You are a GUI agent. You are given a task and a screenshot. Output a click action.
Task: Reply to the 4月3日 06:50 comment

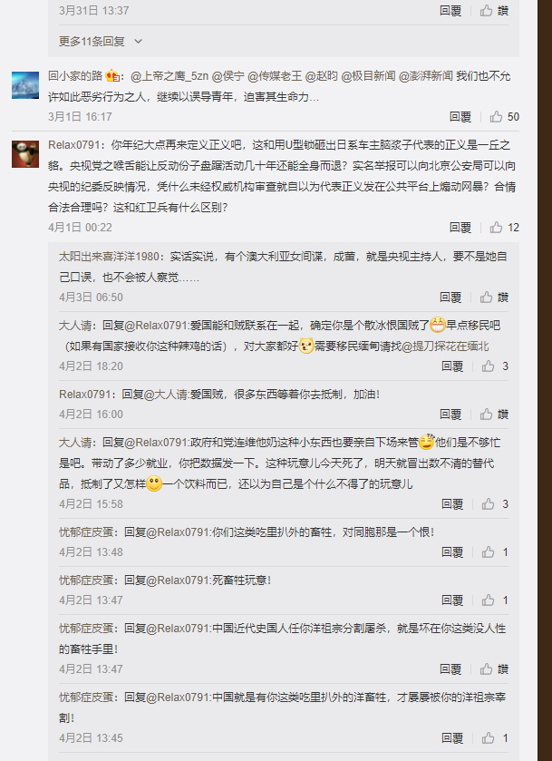click(x=450, y=297)
